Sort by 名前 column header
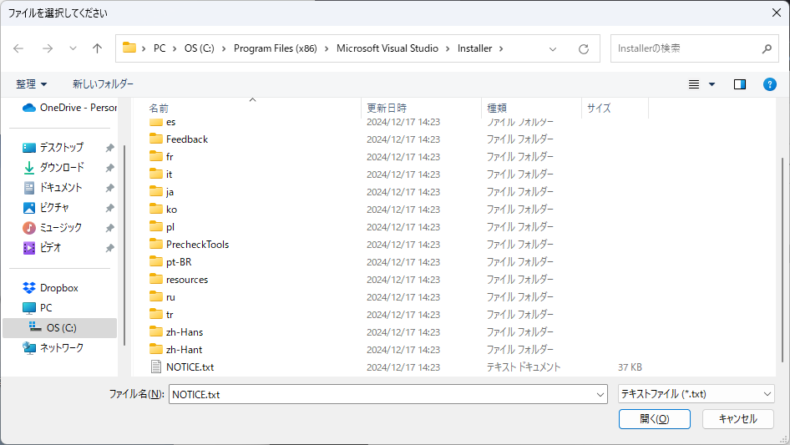790x445 pixels. click(x=159, y=108)
